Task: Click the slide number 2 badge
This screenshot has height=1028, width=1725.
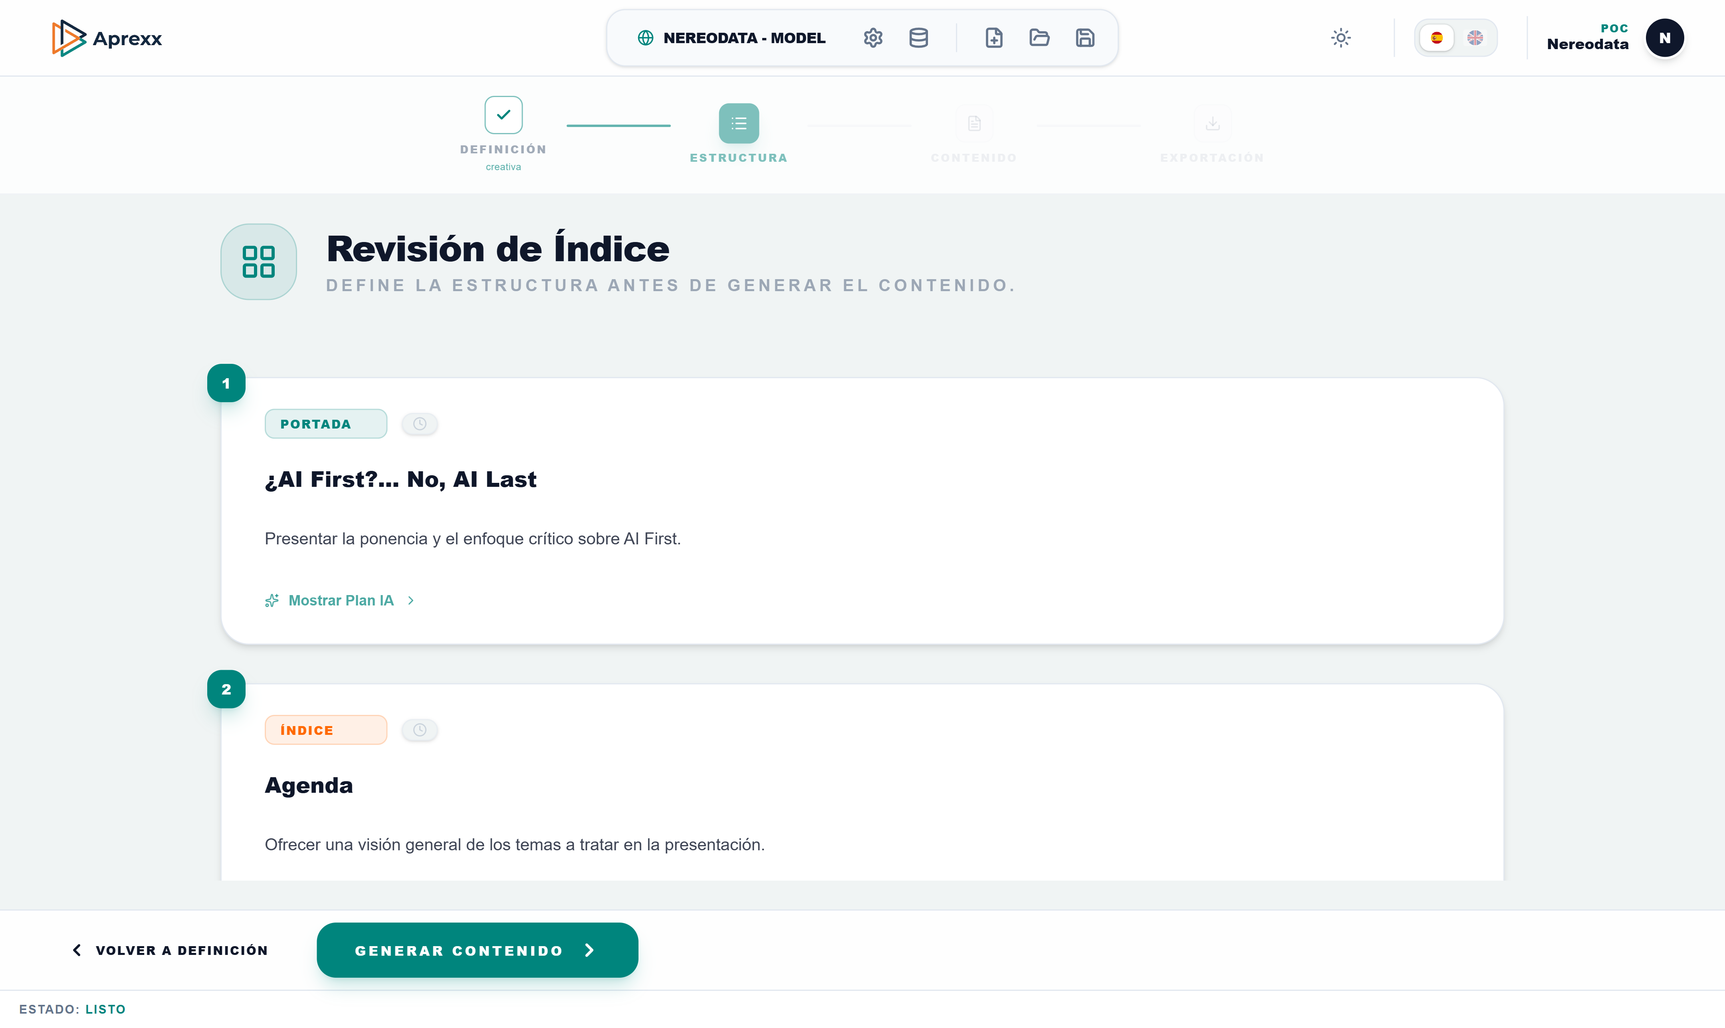Action: click(226, 689)
